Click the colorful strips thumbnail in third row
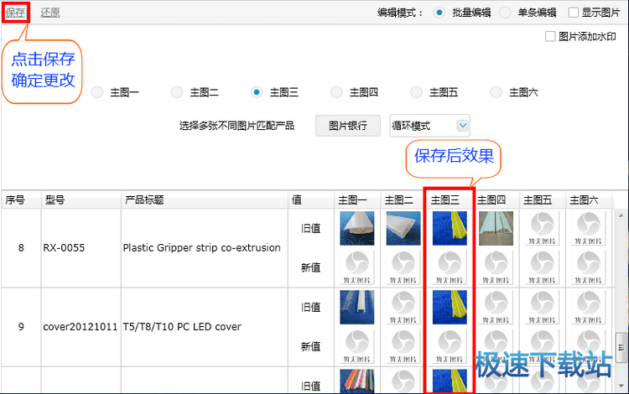 click(x=357, y=381)
